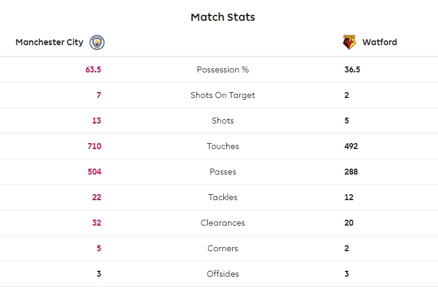Select the Touches stat label
This screenshot has width=438, height=288.
point(223,146)
